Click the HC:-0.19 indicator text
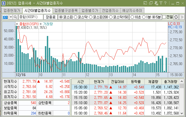 tap(175, 27)
